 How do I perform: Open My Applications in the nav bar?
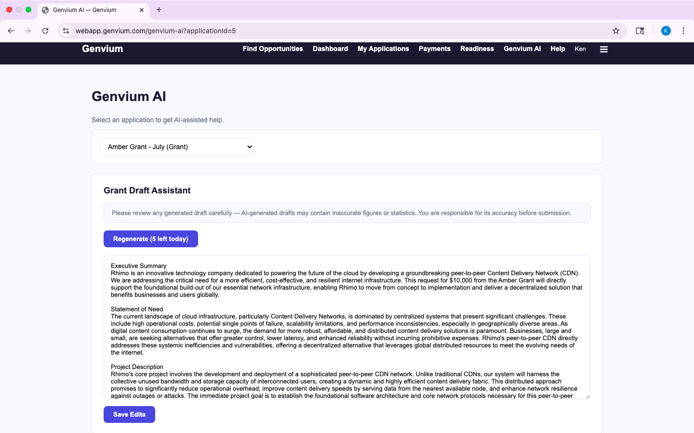pyautogui.click(x=383, y=49)
